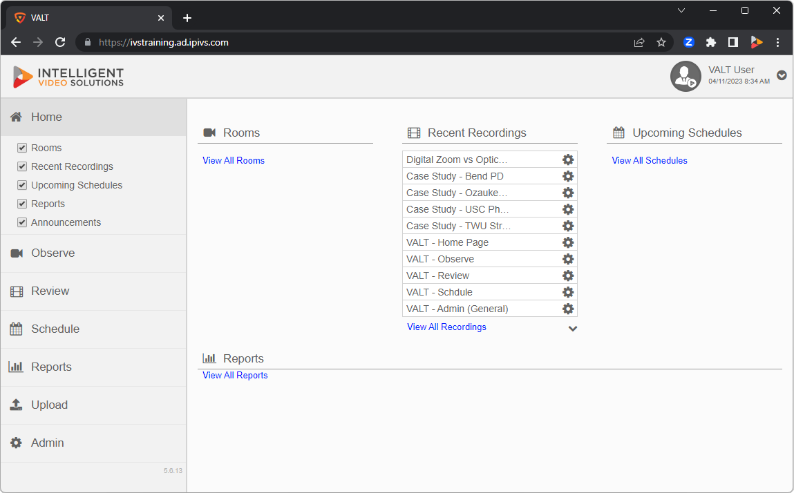Go to the Observe section
794x493 pixels.
[x=93, y=253]
